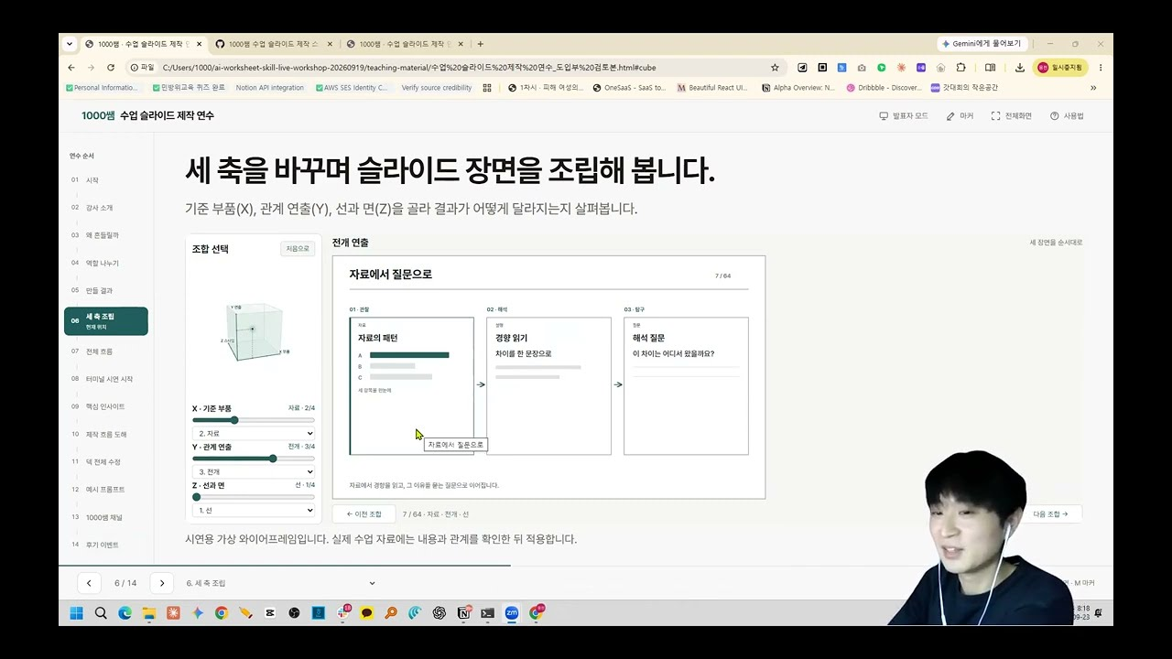Open the Y 관계 연출 dropdown showing 3. 전개

(254, 471)
